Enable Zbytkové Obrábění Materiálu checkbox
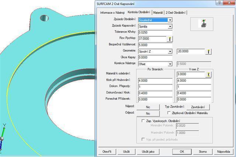The image size is (236, 157). (169, 113)
